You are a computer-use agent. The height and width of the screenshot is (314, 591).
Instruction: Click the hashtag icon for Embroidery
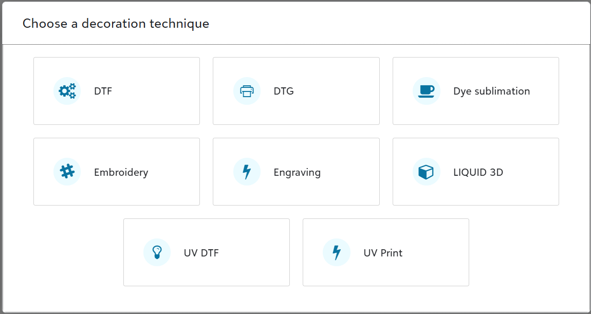(67, 172)
